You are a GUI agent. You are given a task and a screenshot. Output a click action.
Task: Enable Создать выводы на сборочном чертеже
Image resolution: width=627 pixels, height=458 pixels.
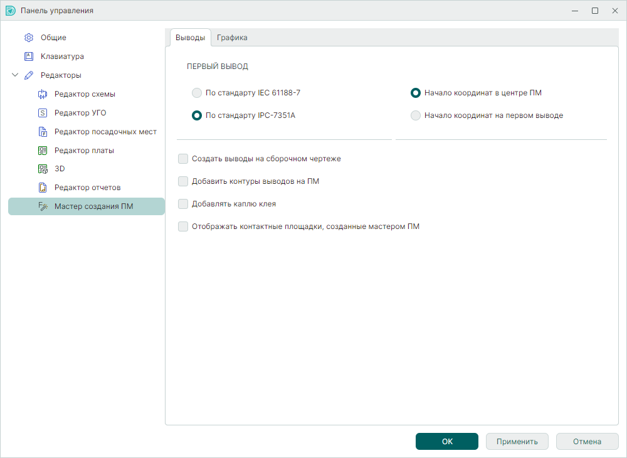(x=183, y=159)
